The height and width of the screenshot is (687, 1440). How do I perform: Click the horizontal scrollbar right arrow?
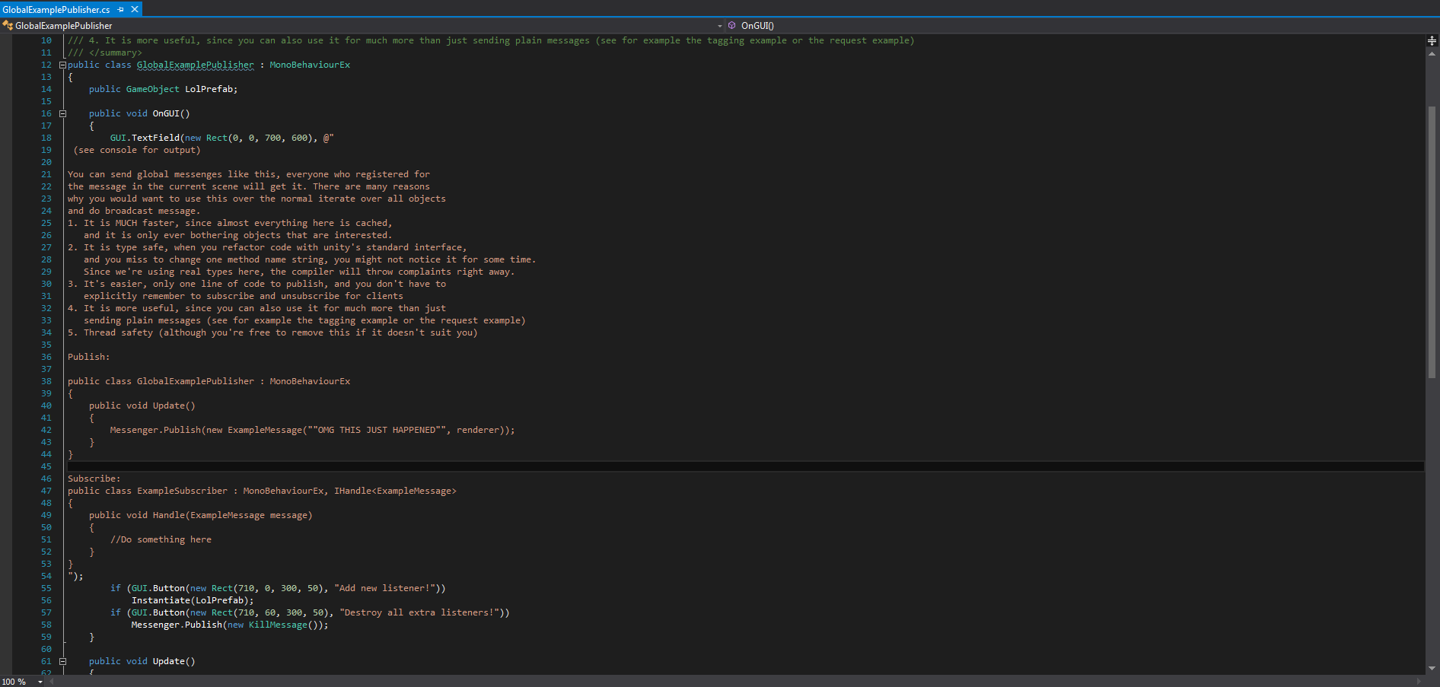point(1419,682)
